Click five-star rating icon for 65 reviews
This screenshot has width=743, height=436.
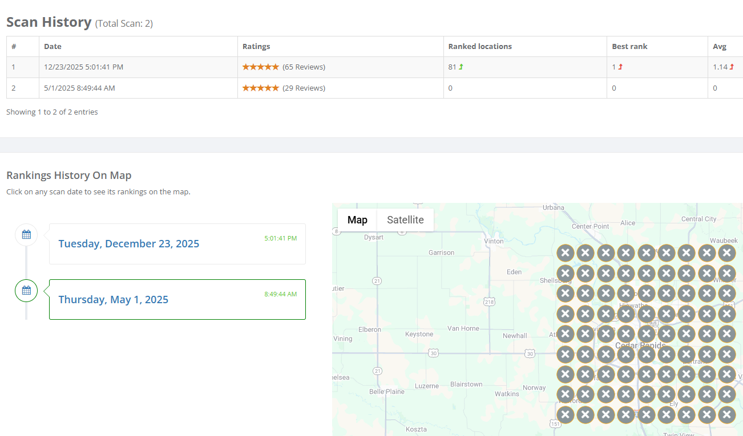coord(261,67)
